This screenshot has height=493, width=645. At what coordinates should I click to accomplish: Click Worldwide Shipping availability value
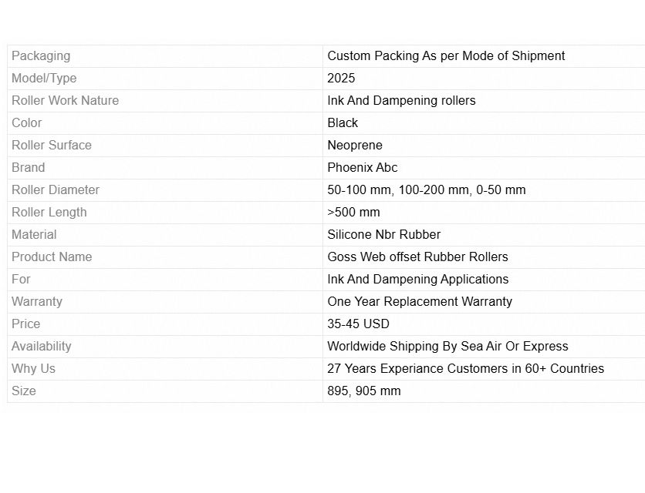[x=447, y=346]
